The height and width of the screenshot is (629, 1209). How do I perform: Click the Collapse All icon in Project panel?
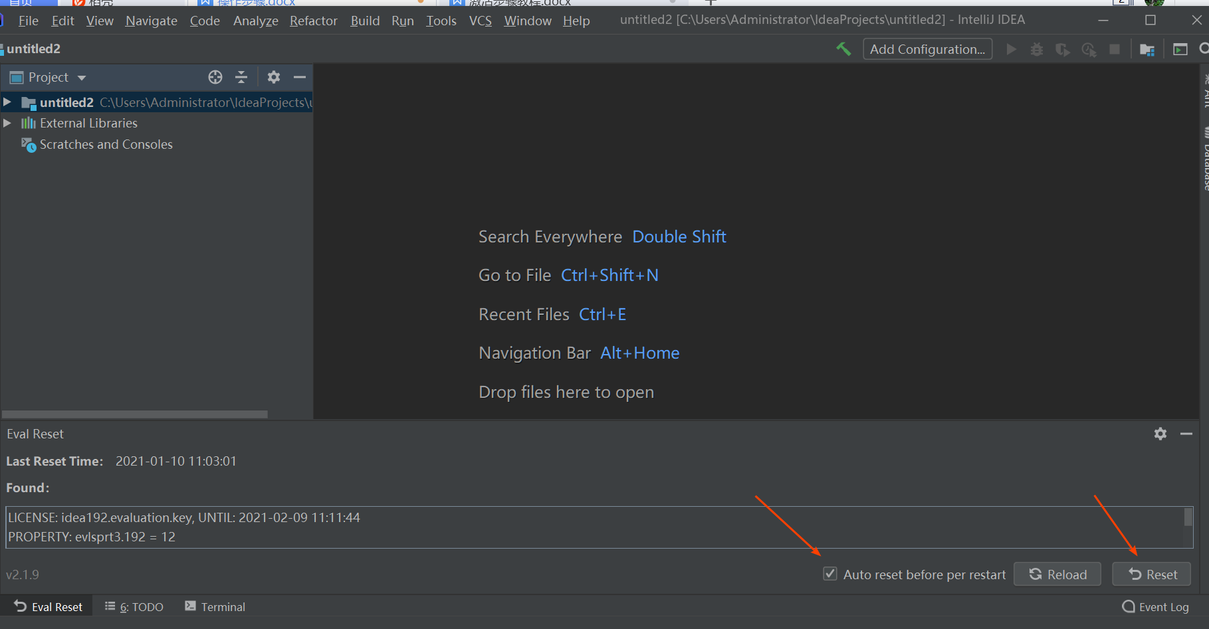click(241, 77)
